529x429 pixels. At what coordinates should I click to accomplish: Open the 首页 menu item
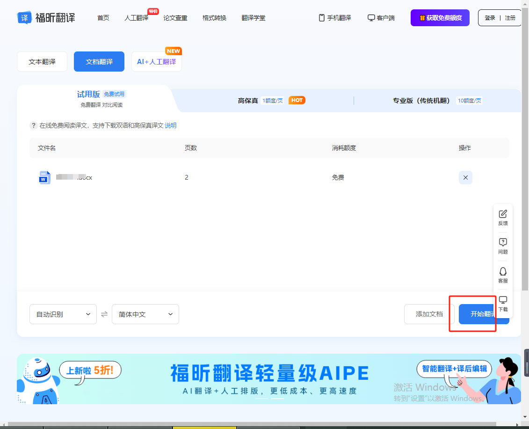pyautogui.click(x=103, y=18)
